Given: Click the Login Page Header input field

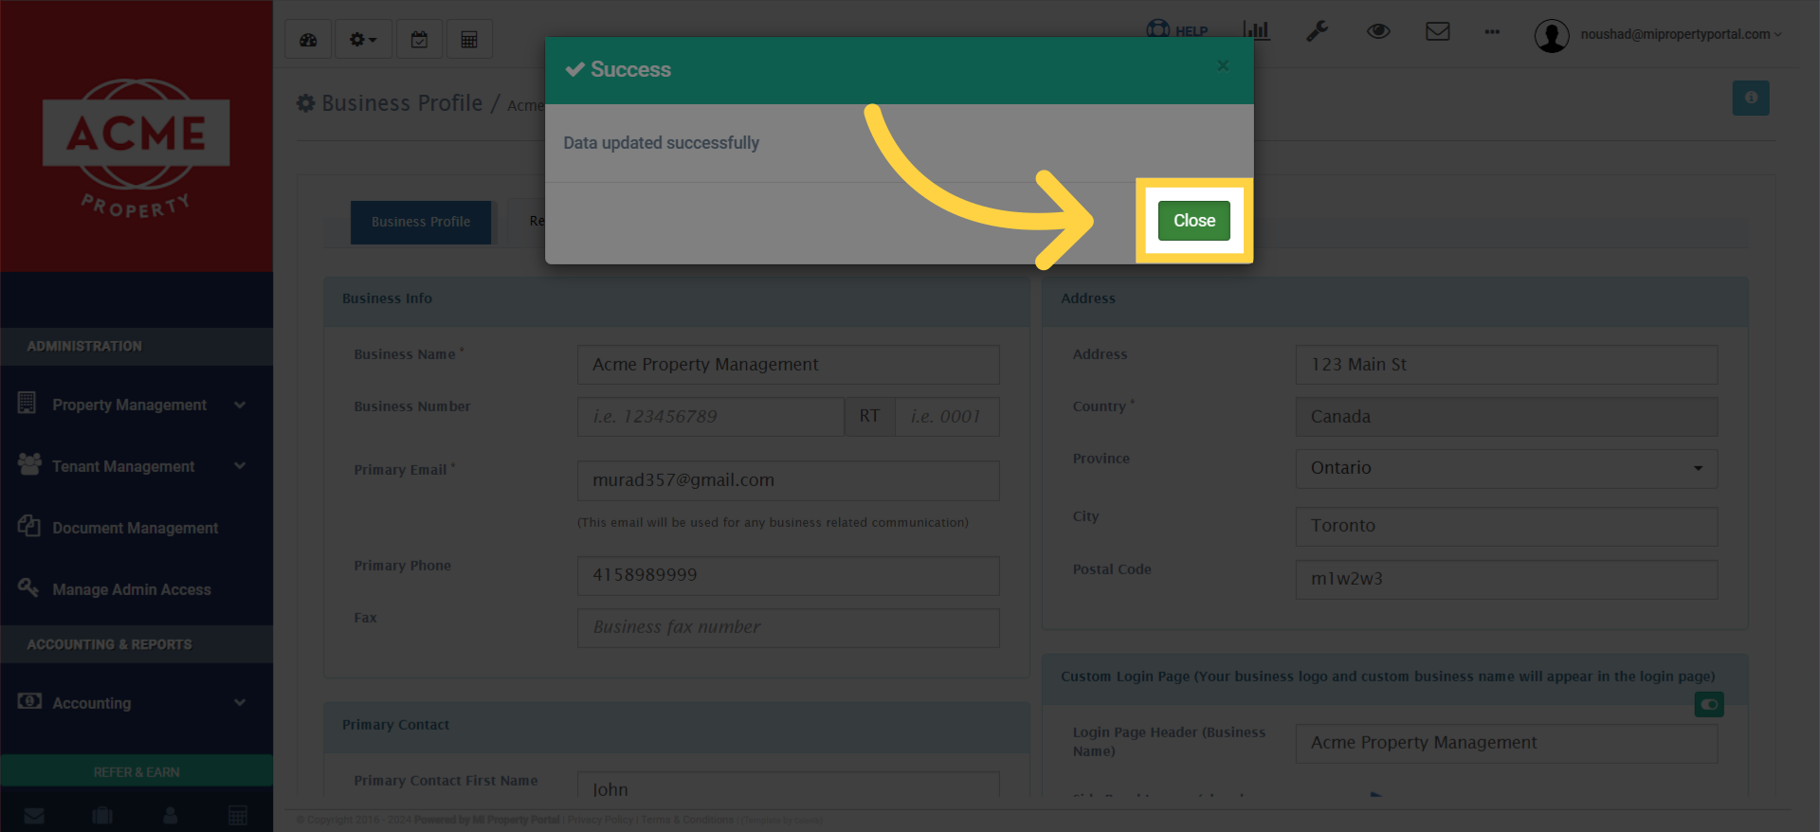Looking at the screenshot, I should (1506, 743).
